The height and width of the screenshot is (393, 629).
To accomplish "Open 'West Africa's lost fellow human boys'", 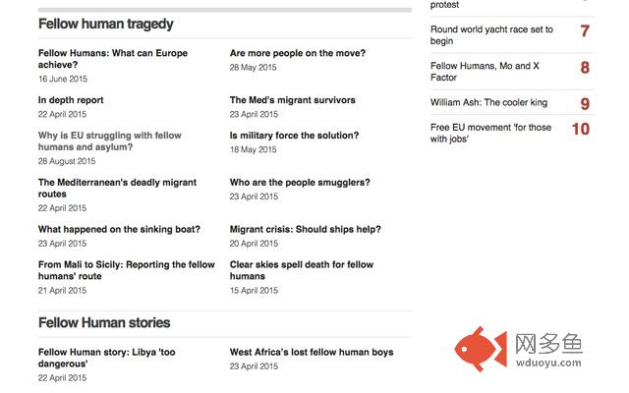I will tap(311, 352).
